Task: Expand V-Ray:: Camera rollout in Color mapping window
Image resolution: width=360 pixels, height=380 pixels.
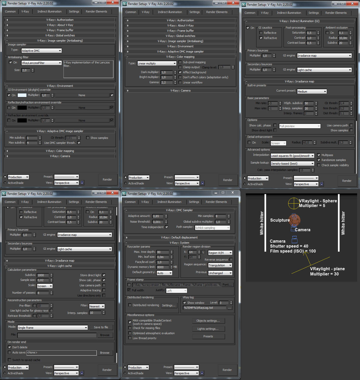Action: tap(180, 91)
